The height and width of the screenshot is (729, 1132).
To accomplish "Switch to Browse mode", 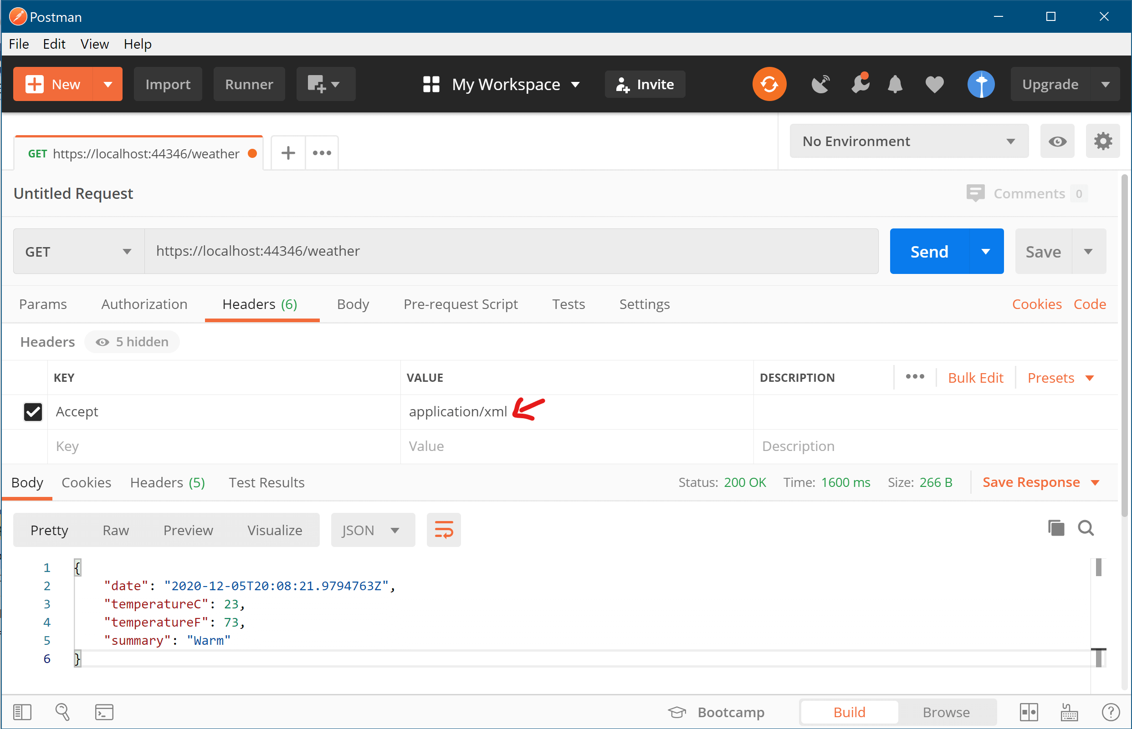I will click(x=946, y=712).
